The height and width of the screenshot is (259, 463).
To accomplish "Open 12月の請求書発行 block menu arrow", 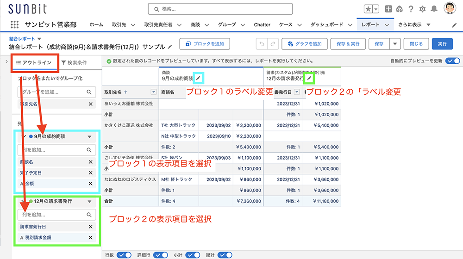I will tap(89, 202).
